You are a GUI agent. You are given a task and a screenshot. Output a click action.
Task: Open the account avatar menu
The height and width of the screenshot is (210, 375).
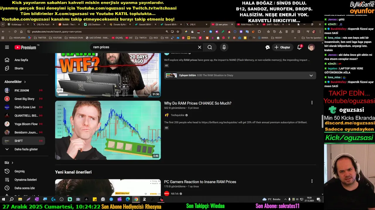(x=311, y=47)
